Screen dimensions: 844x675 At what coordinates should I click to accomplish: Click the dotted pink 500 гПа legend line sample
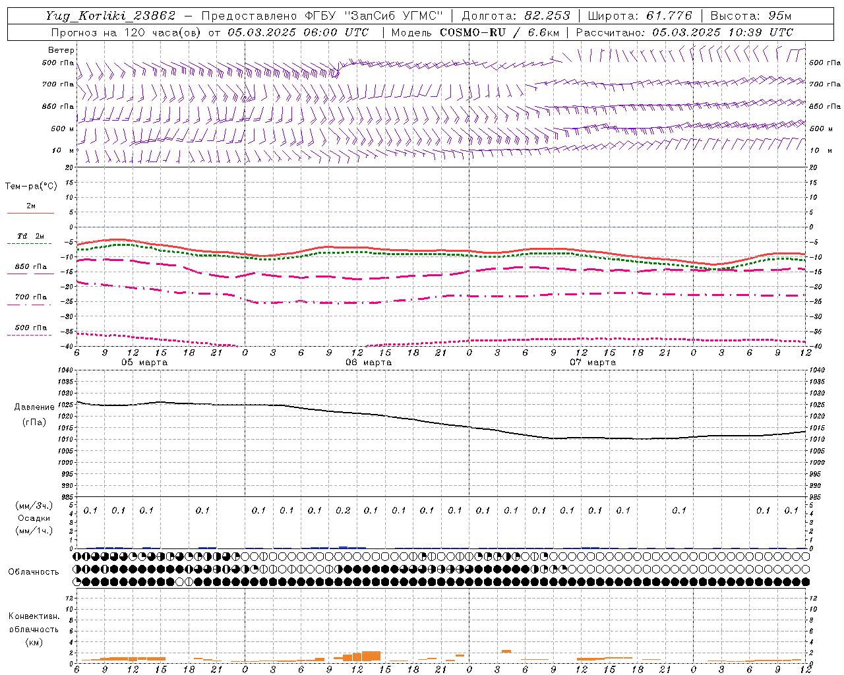[29, 335]
